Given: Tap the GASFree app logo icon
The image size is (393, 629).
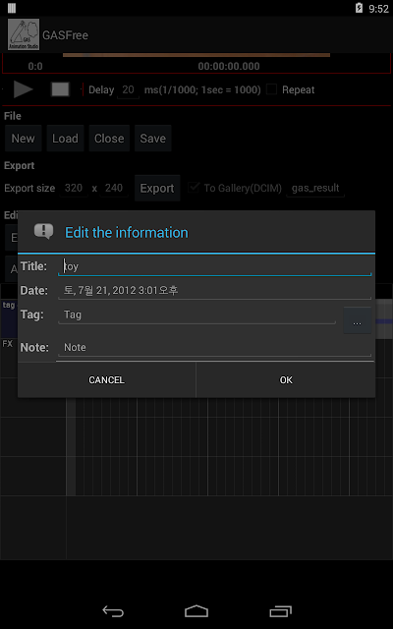Looking at the screenshot, I should coord(24,34).
